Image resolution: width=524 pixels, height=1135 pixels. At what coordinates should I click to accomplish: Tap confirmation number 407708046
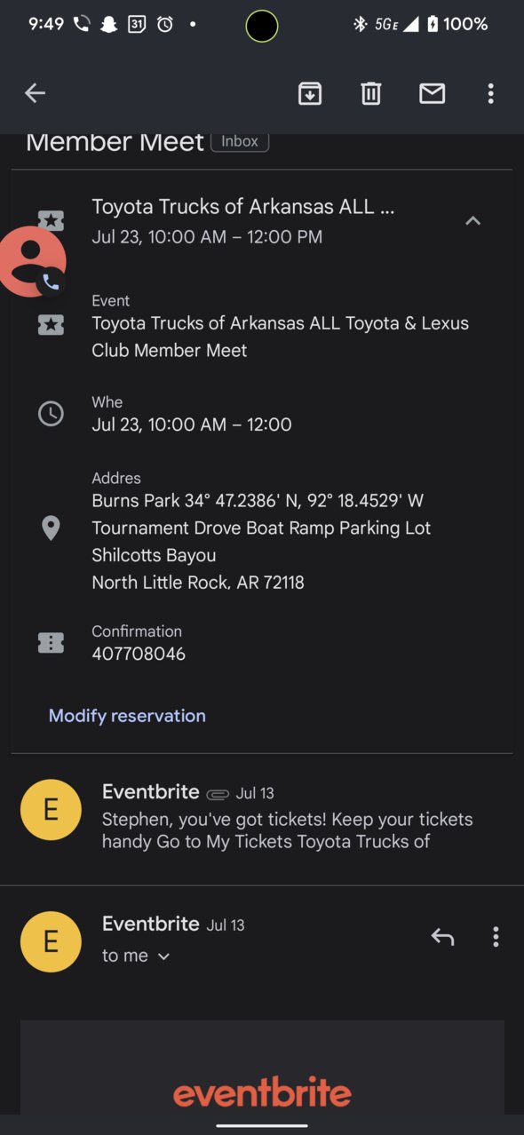coord(139,655)
